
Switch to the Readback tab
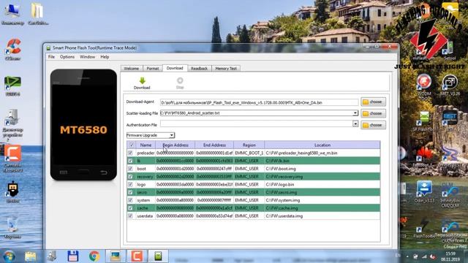(199, 69)
